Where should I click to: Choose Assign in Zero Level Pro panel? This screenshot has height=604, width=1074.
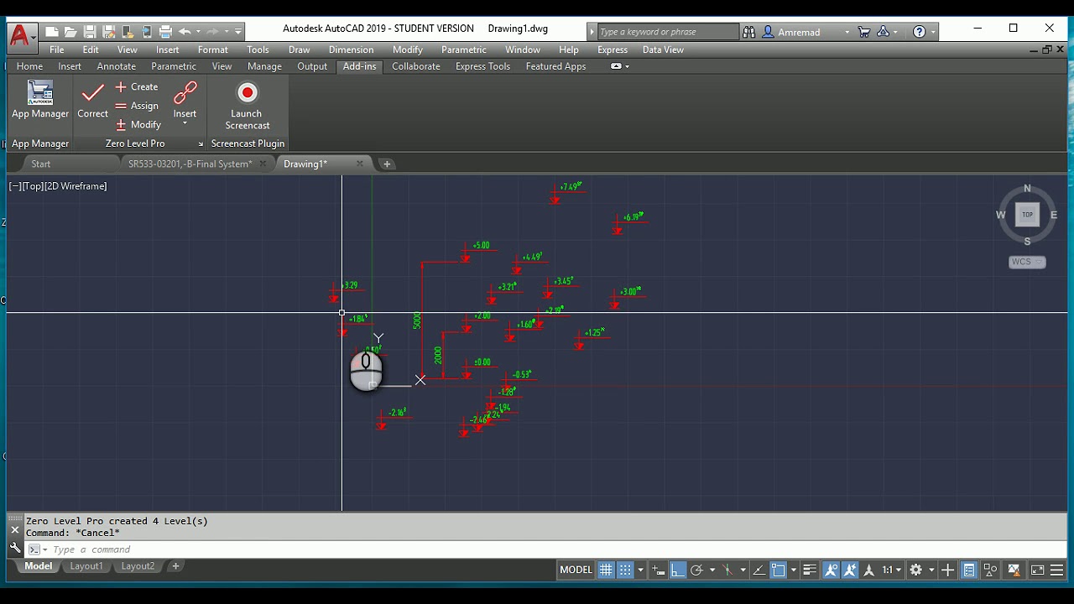pyautogui.click(x=137, y=106)
